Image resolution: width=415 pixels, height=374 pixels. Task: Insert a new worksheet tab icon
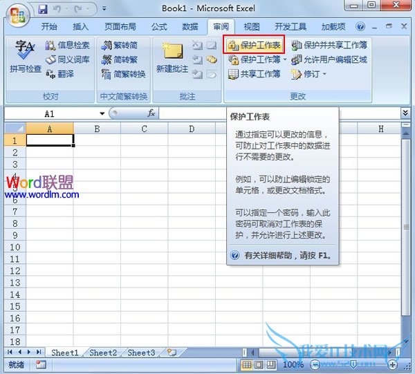pyautogui.click(x=172, y=353)
